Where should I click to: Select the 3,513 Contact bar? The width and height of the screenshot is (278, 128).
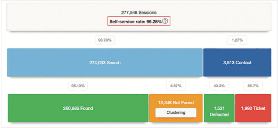tap(237, 62)
